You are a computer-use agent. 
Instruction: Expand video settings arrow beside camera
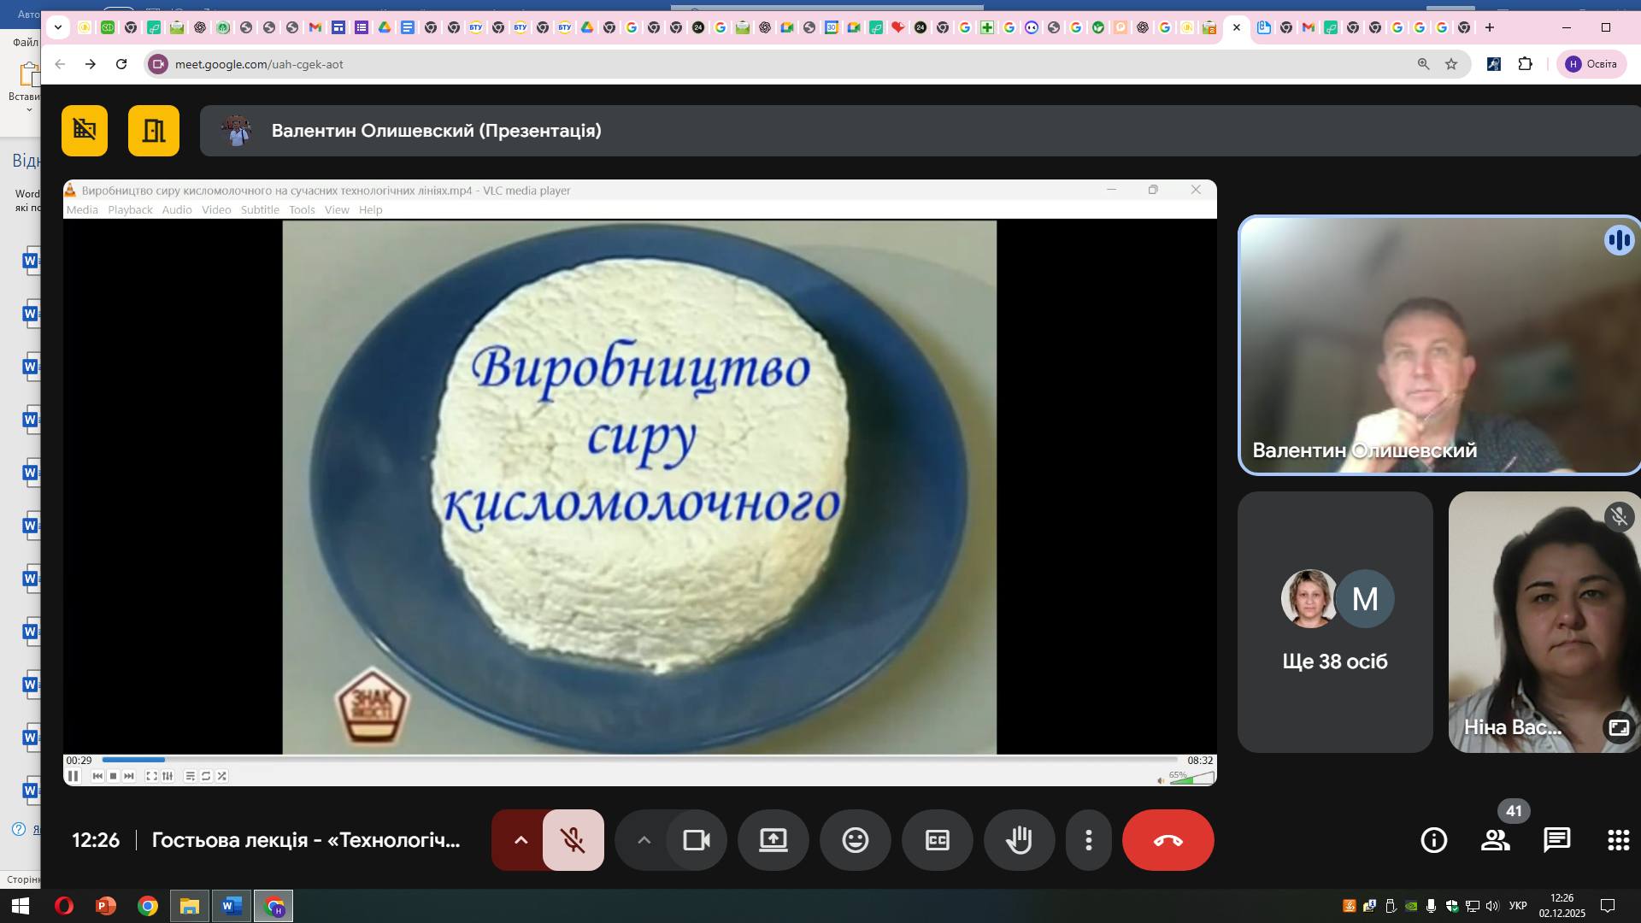tap(644, 840)
